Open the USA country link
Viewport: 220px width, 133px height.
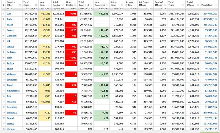pos(9,14)
